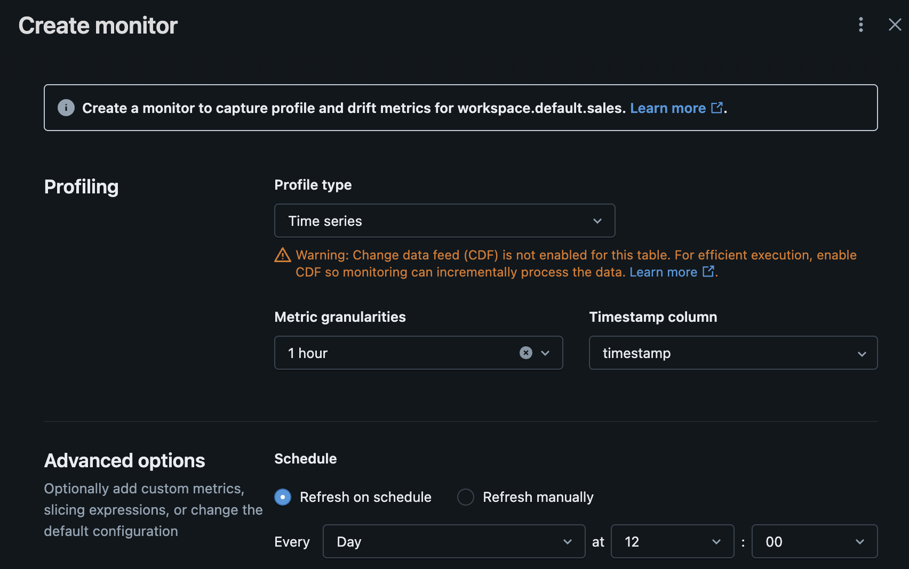Click the external link icon in the banner

[717, 108]
